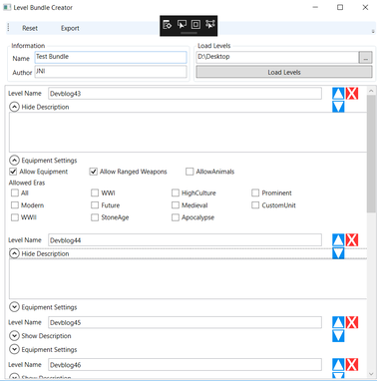Expand Show Description under Devblog45

point(14,336)
